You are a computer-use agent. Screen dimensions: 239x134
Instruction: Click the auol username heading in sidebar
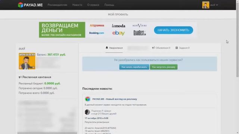[22, 48]
